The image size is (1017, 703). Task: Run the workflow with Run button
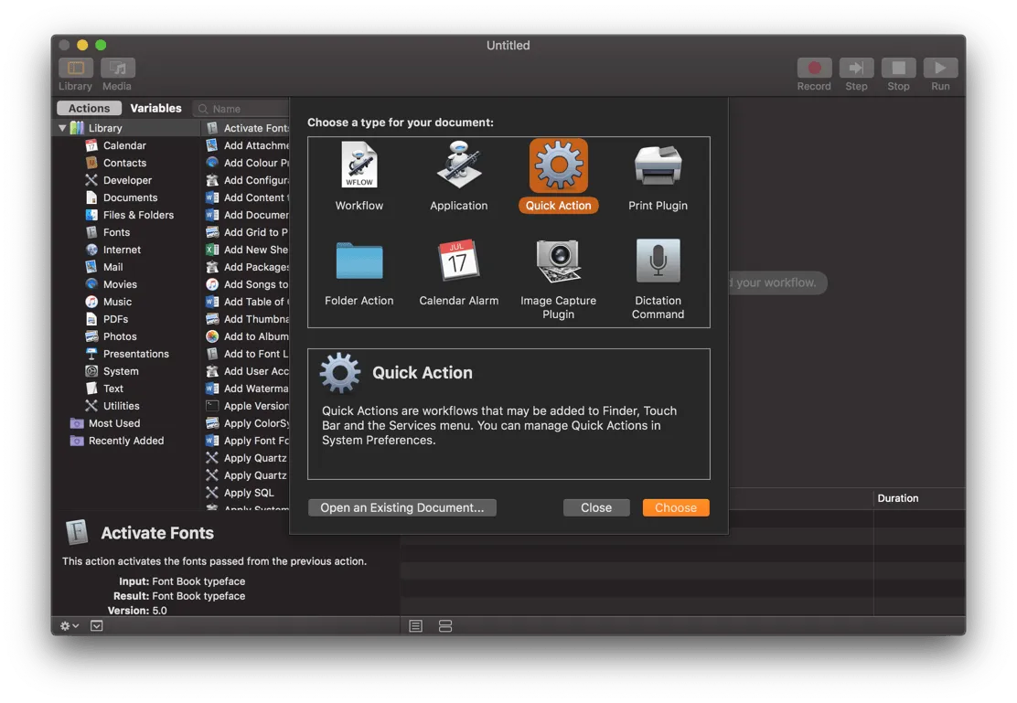940,68
